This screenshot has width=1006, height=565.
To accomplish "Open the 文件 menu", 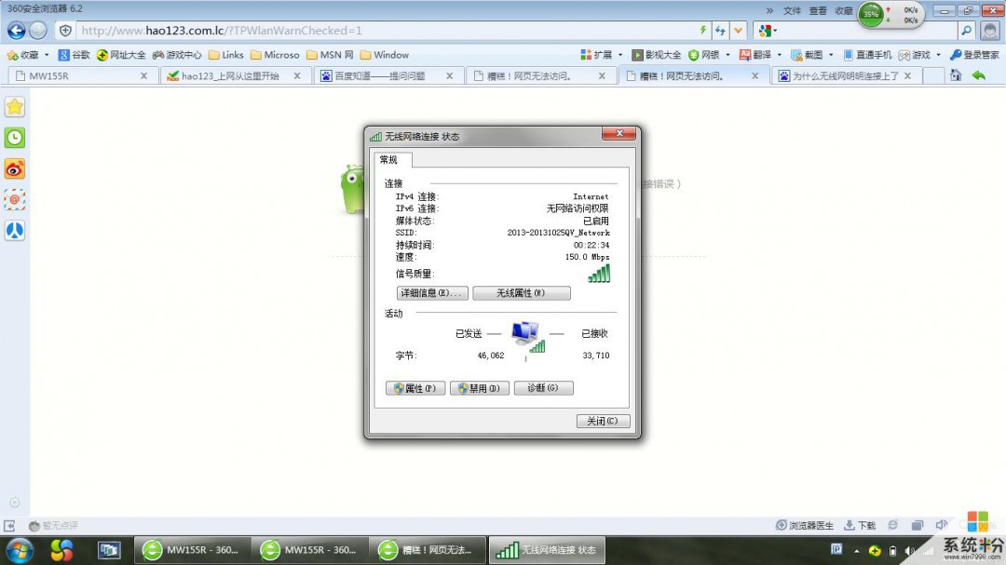I will pyautogui.click(x=793, y=11).
